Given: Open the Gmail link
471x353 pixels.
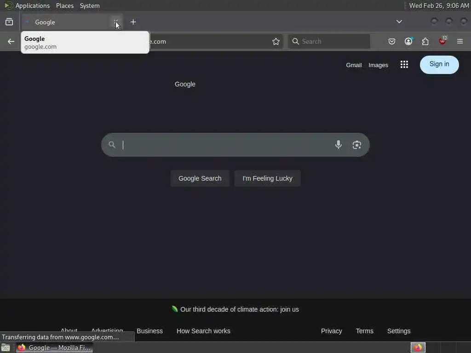Looking at the screenshot, I should click(x=354, y=65).
